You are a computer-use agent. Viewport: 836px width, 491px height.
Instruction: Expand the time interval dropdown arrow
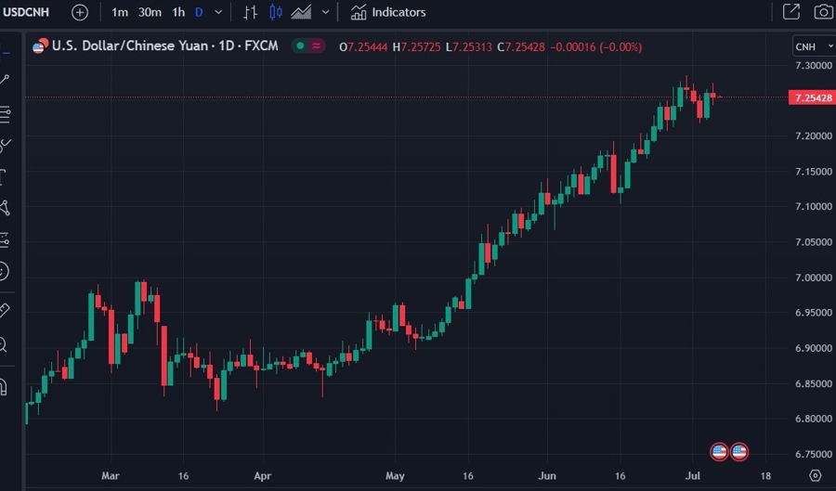(218, 12)
